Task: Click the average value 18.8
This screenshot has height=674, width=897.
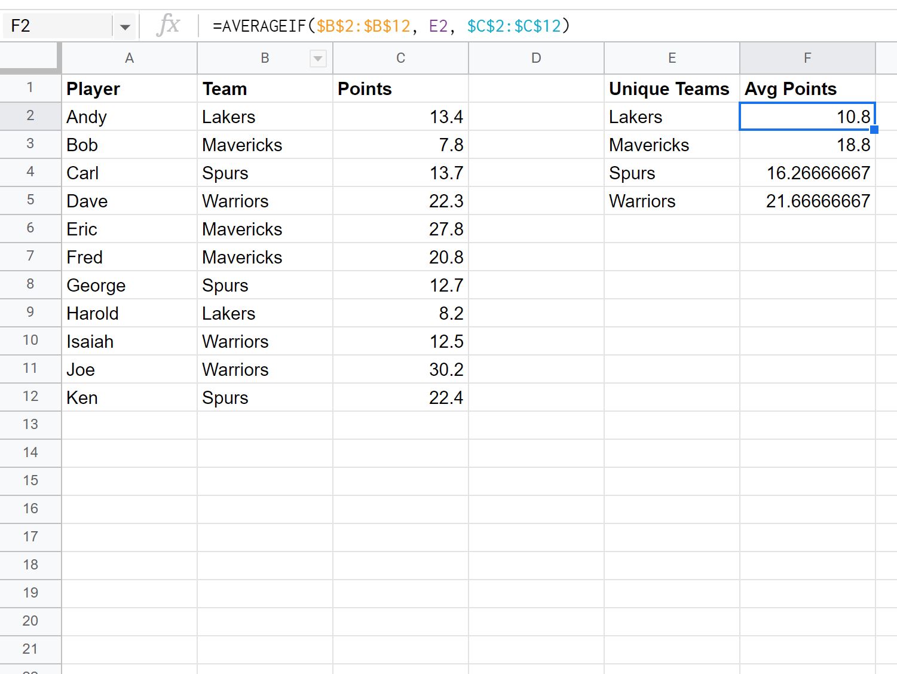Action: pyautogui.click(x=808, y=145)
